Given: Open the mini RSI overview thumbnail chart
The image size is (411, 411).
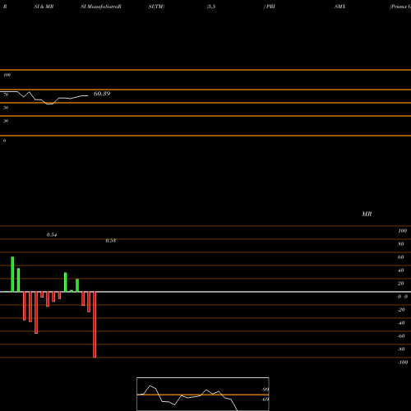Looking at the screenshot, I should click(203, 394).
